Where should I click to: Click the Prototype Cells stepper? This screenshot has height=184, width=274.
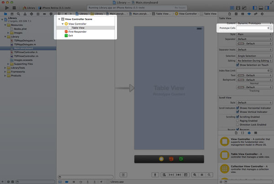pyautogui.click(x=271, y=28)
